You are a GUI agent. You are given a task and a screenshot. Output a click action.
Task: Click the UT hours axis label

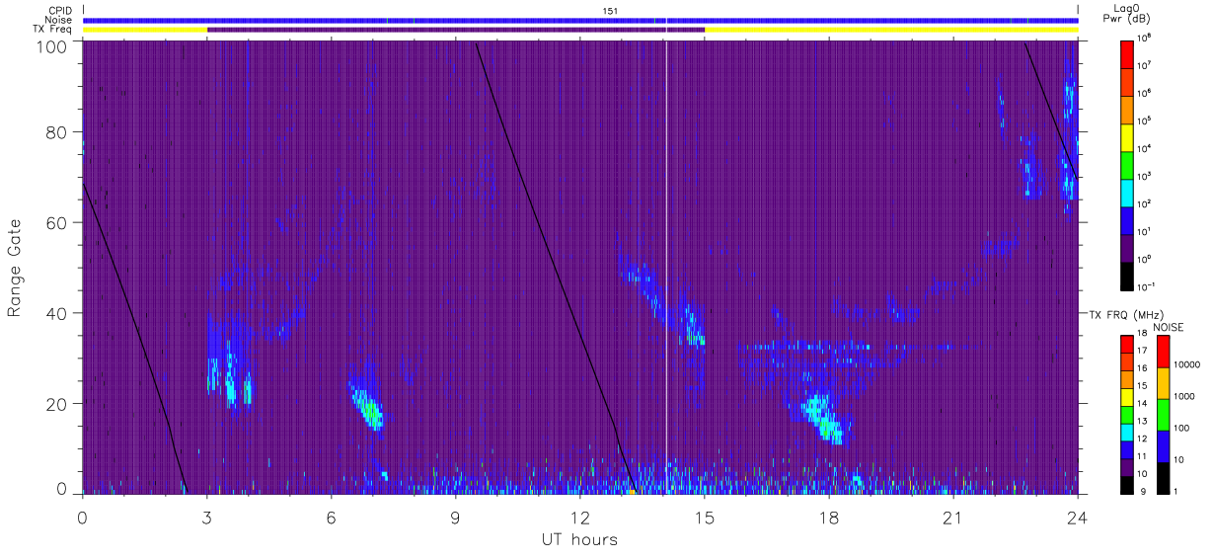pos(579,539)
